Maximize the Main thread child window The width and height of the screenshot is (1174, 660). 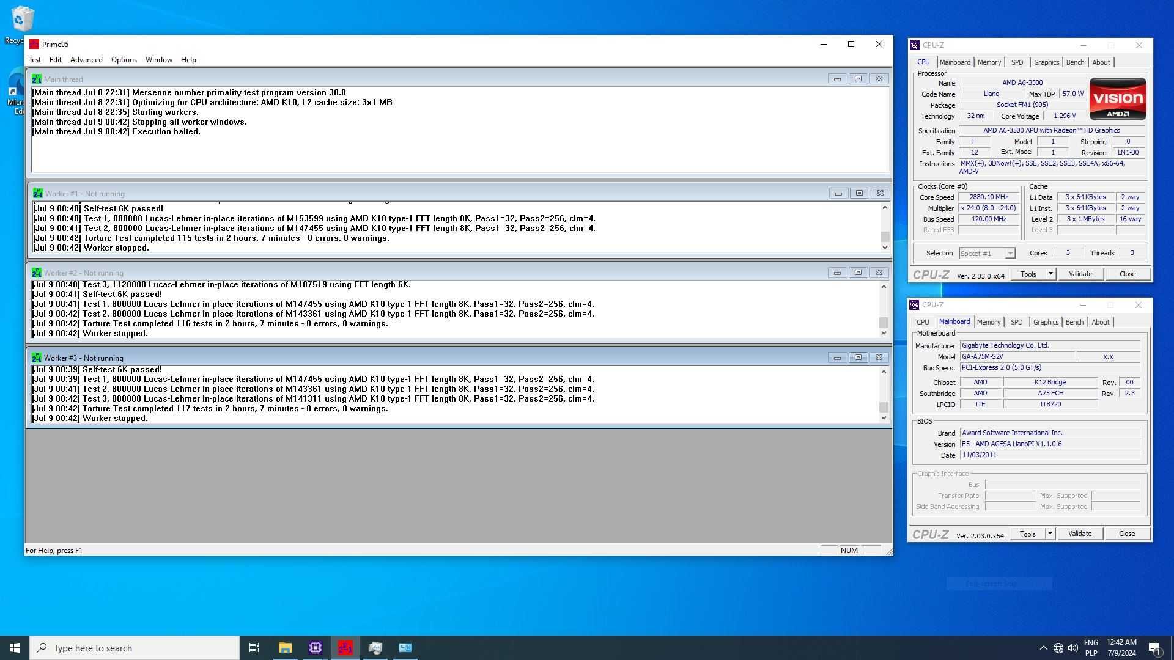click(x=858, y=79)
